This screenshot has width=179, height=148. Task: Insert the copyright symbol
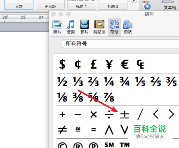pos(62,145)
